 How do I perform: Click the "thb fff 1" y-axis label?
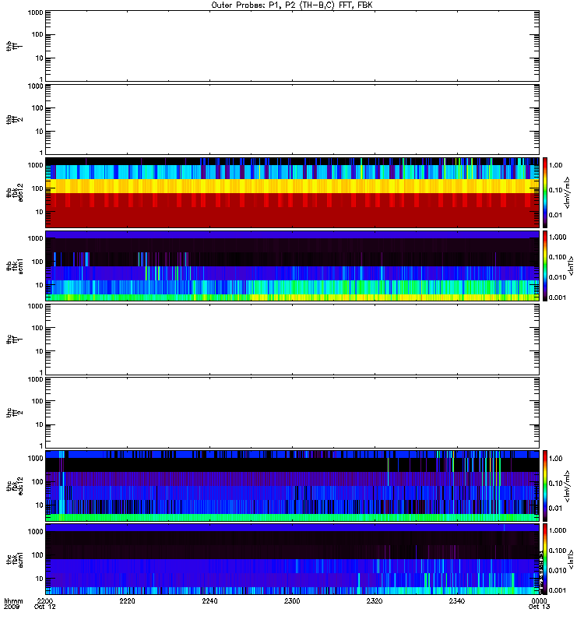point(14,46)
